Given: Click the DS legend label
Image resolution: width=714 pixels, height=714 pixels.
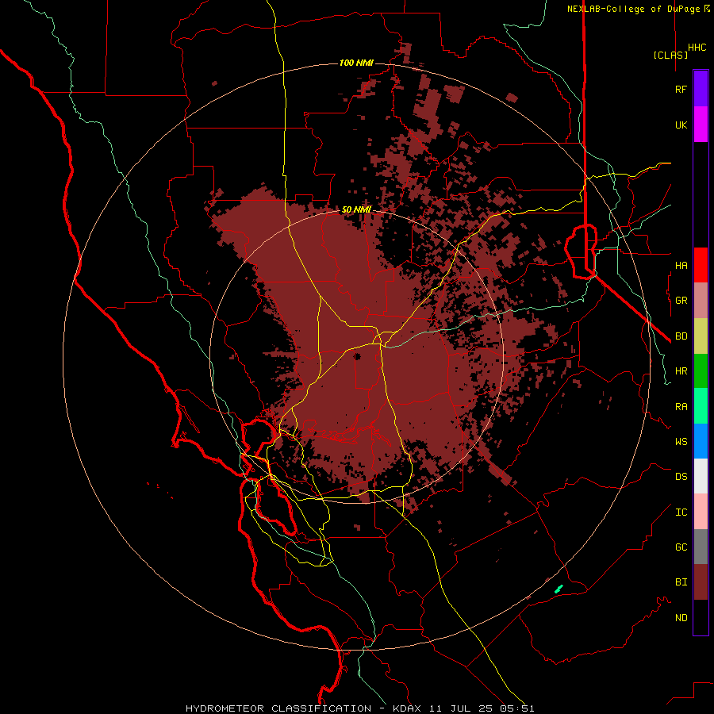Looking at the screenshot, I should pyautogui.click(x=681, y=477).
